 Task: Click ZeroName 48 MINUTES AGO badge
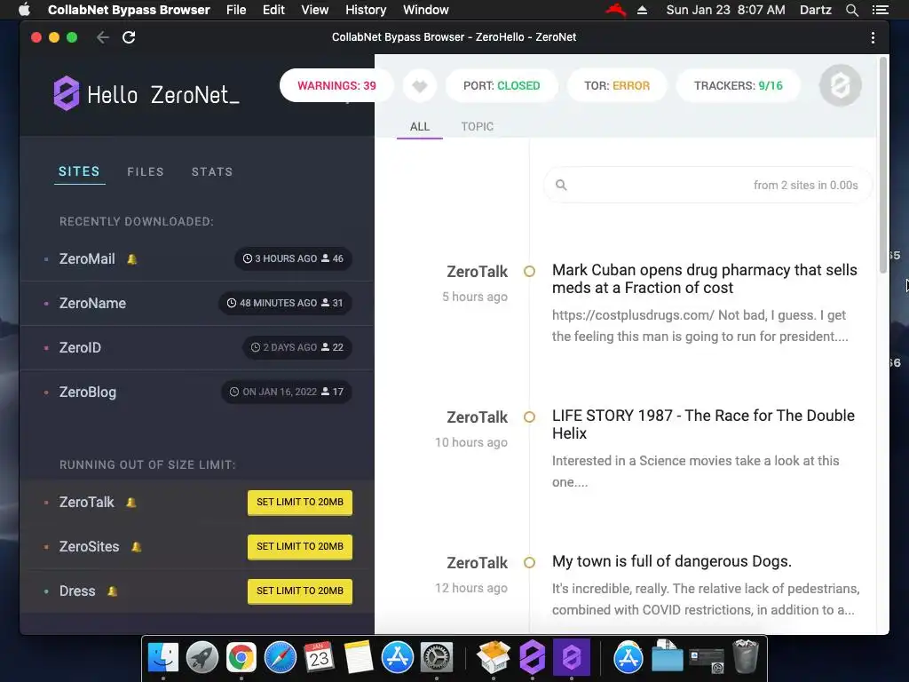(x=285, y=304)
